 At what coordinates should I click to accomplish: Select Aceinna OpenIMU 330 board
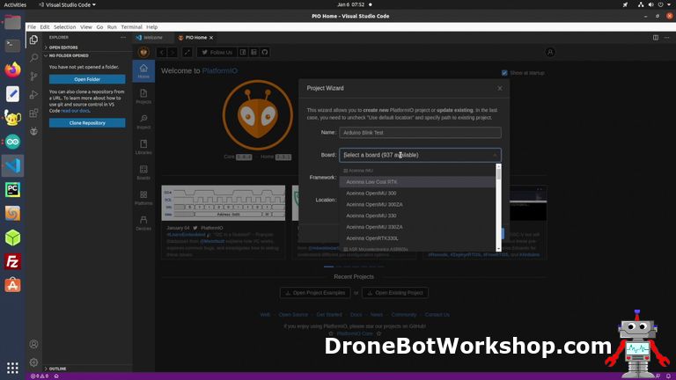417,216
